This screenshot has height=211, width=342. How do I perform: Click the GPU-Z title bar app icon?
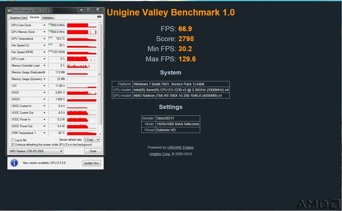tap(9, 10)
